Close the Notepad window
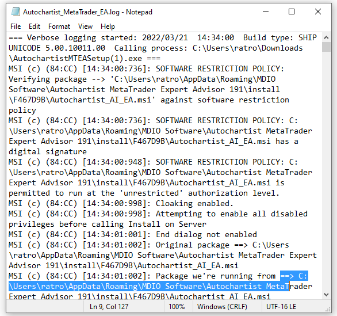 click(x=318, y=12)
